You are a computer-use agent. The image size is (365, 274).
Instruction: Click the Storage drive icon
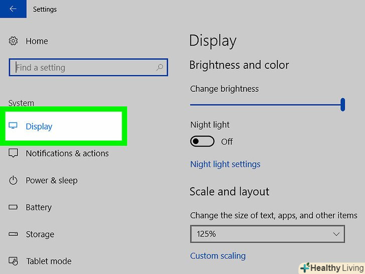click(14, 234)
